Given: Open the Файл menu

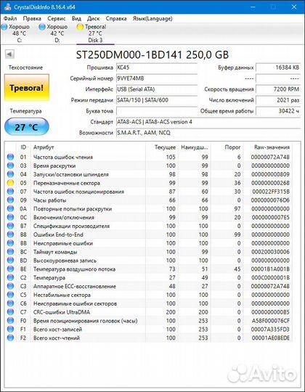Looking at the screenshot, I should (10, 18).
